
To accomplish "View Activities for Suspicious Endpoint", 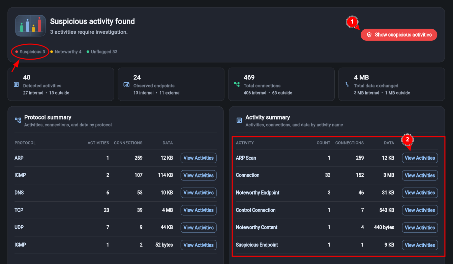I will (x=420, y=245).
